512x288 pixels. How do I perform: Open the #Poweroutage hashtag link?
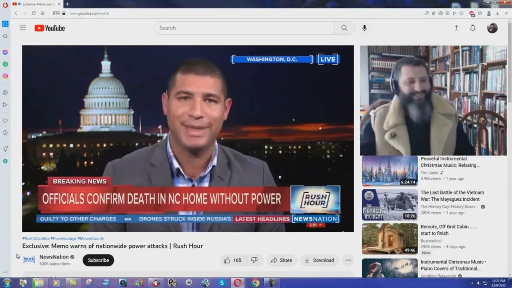click(63, 238)
